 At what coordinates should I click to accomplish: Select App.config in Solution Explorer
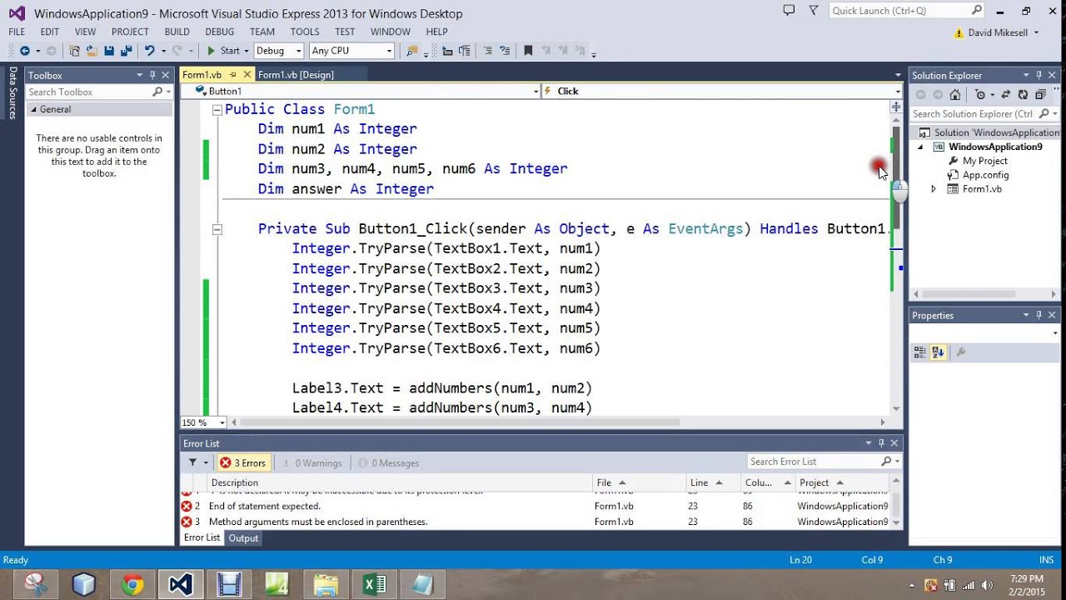(x=986, y=175)
